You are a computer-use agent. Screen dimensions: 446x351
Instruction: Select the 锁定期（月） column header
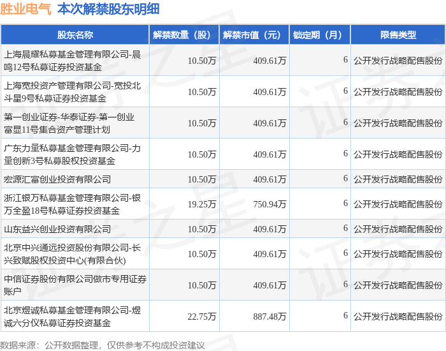(320, 34)
